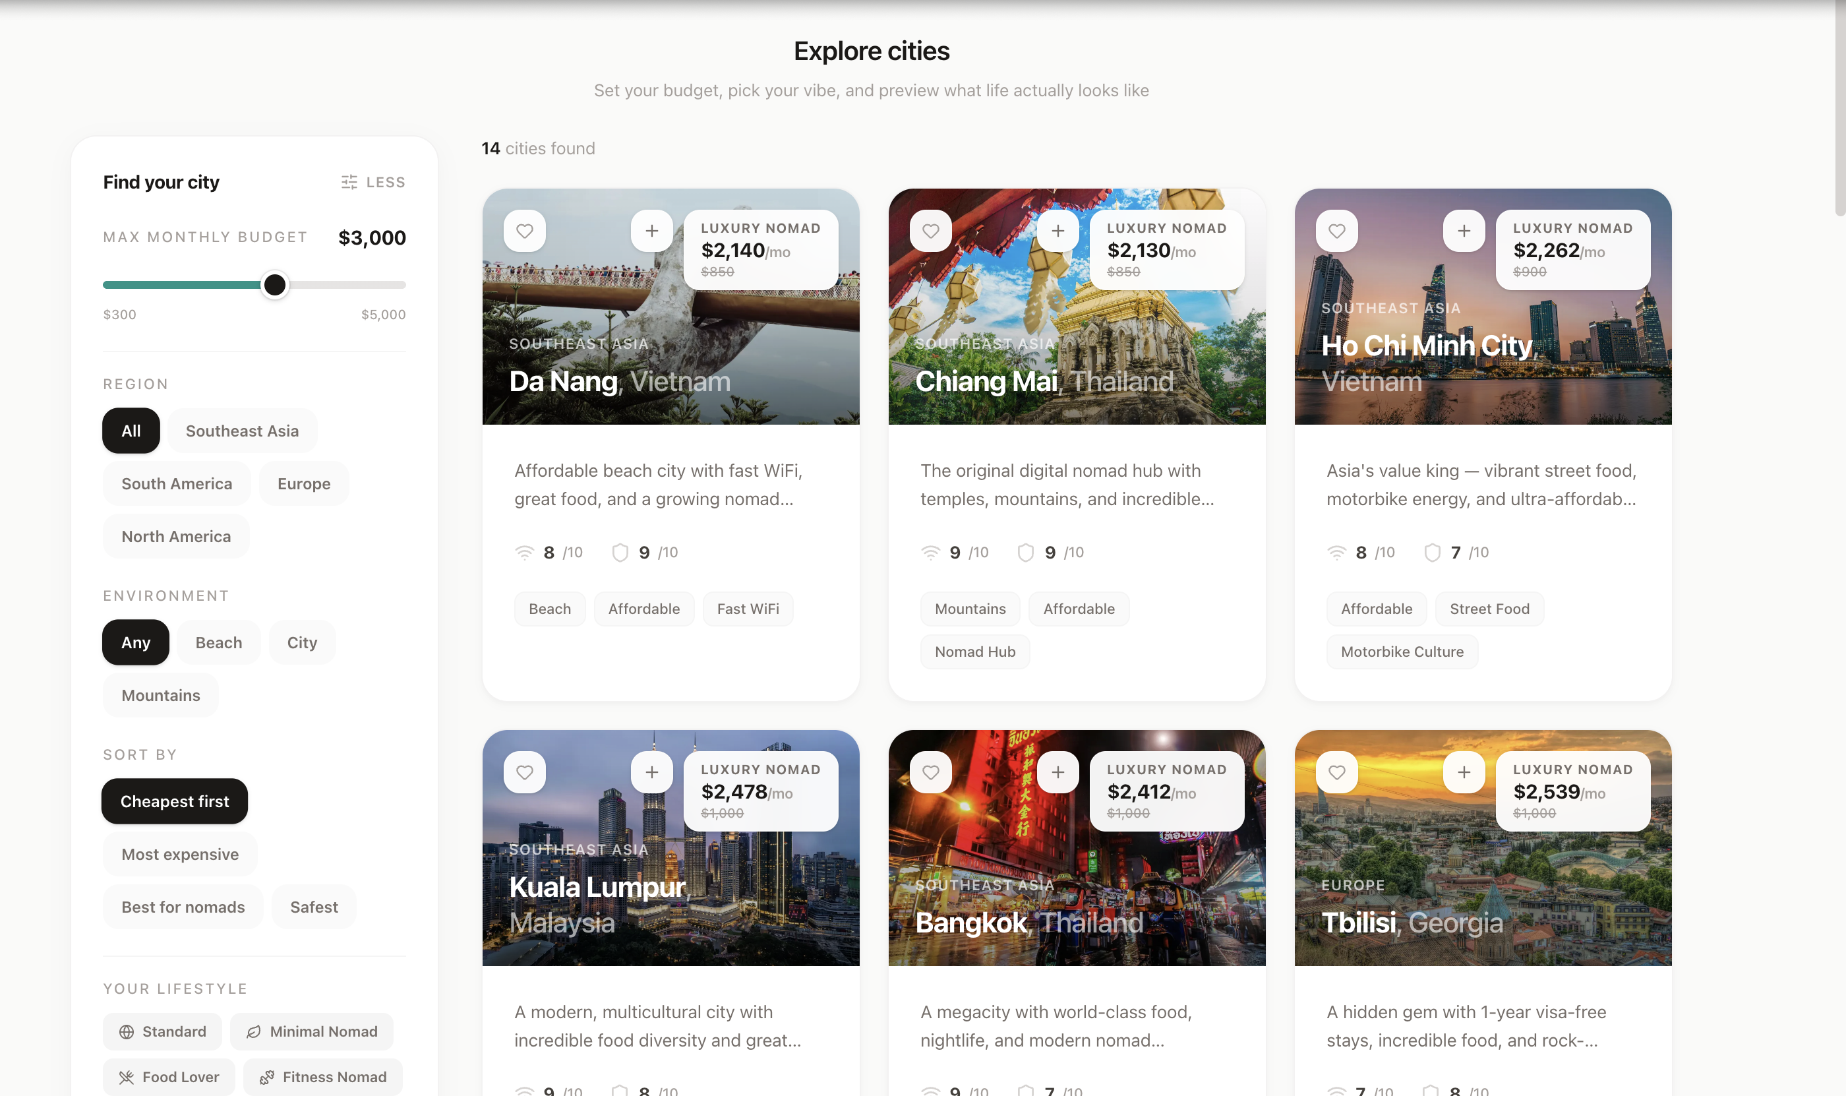This screenshot has width=1846, height=1096.
Task: Click the Affordable tag on Da Nang card
Action: 644,609
